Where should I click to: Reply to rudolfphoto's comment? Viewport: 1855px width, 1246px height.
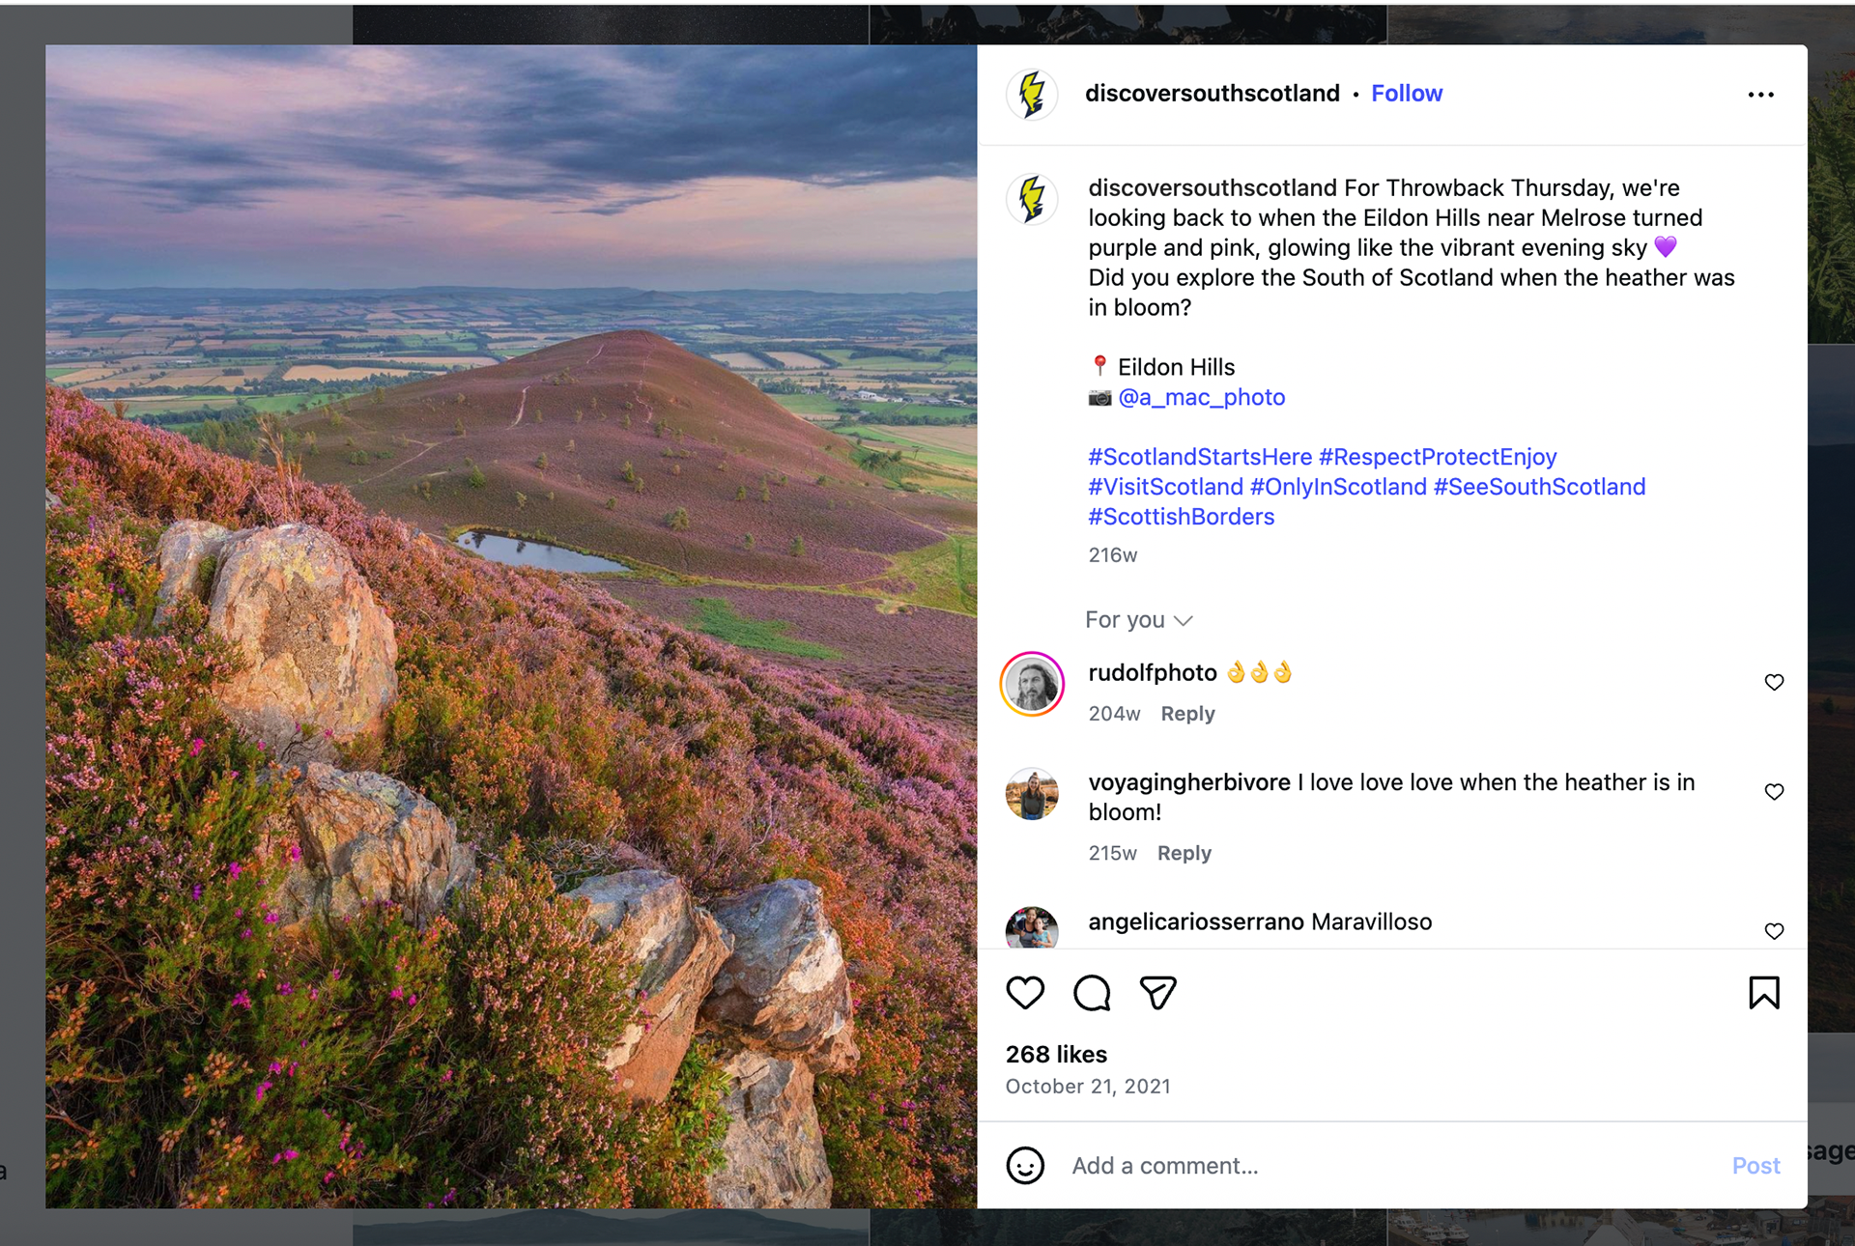(x=1187, y=714)
